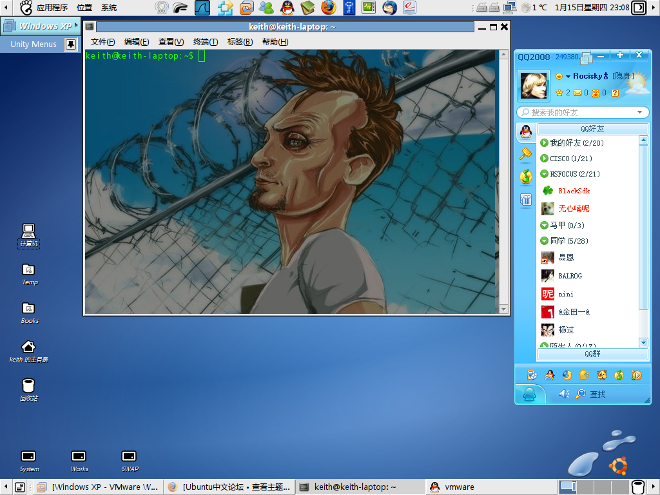
Task: Click the network computers tray icon
Action: pos(510,8)
